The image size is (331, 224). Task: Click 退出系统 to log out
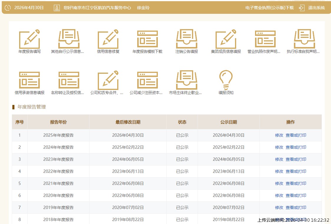(313, 8)
